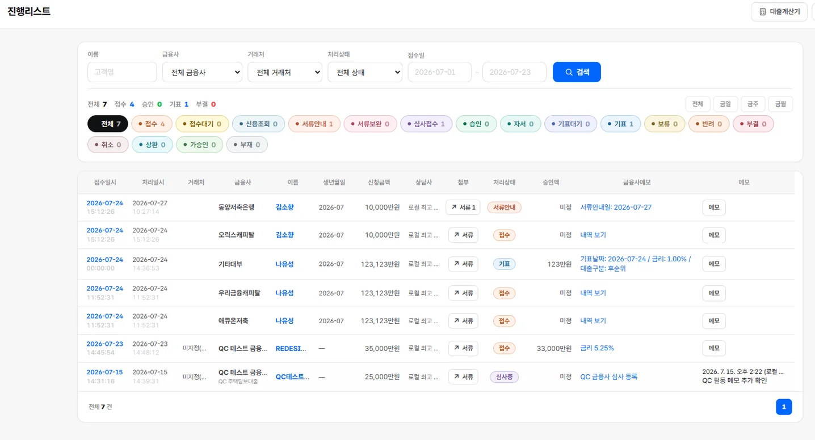Click 심사중 status badge in last row
Screen dimensions: 815x440
click(x=504, y=376)
